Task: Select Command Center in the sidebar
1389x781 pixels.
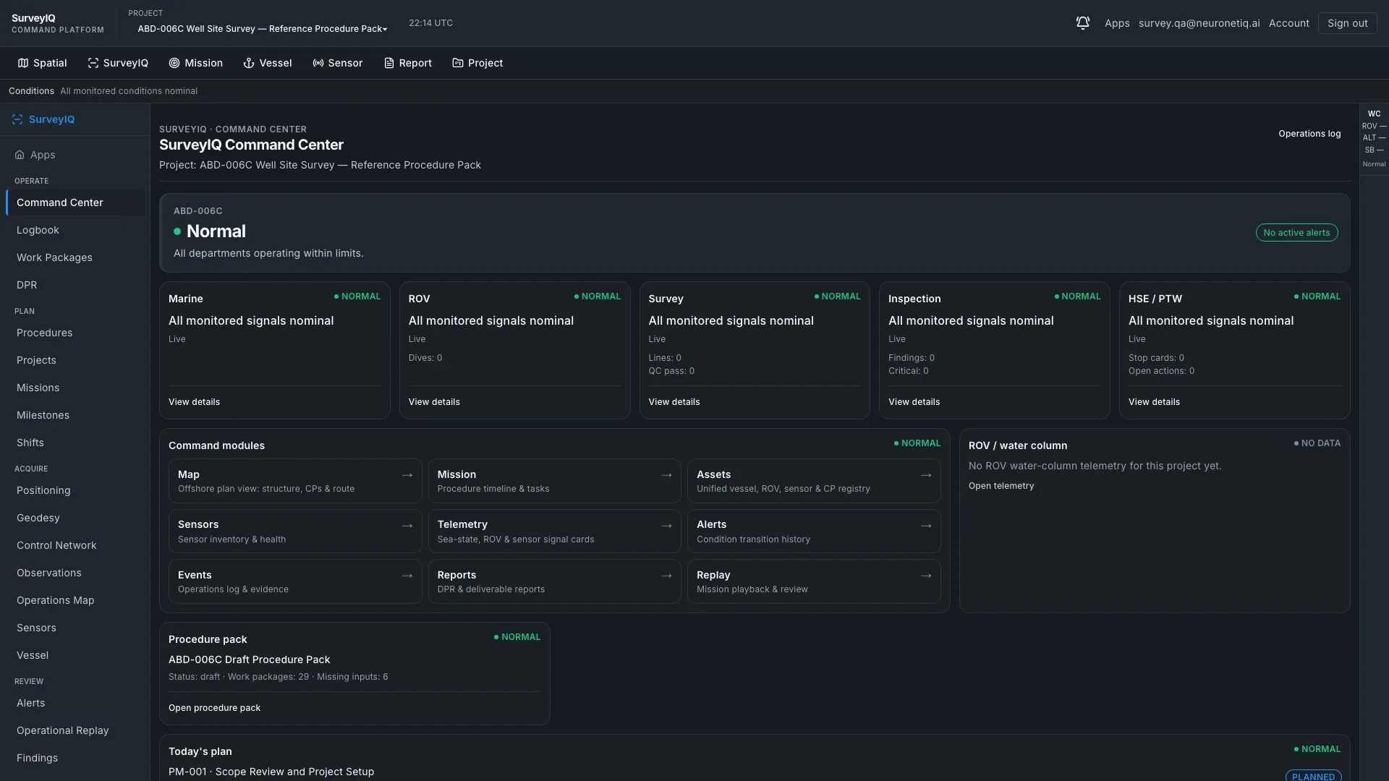Action: [x=75, y=202]
